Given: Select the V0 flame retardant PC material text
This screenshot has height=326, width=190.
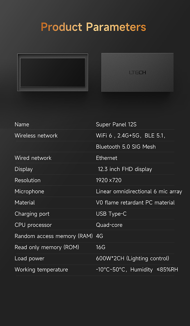Looking at the screenshot, I should pyautogui.click(x=135, y=203).
